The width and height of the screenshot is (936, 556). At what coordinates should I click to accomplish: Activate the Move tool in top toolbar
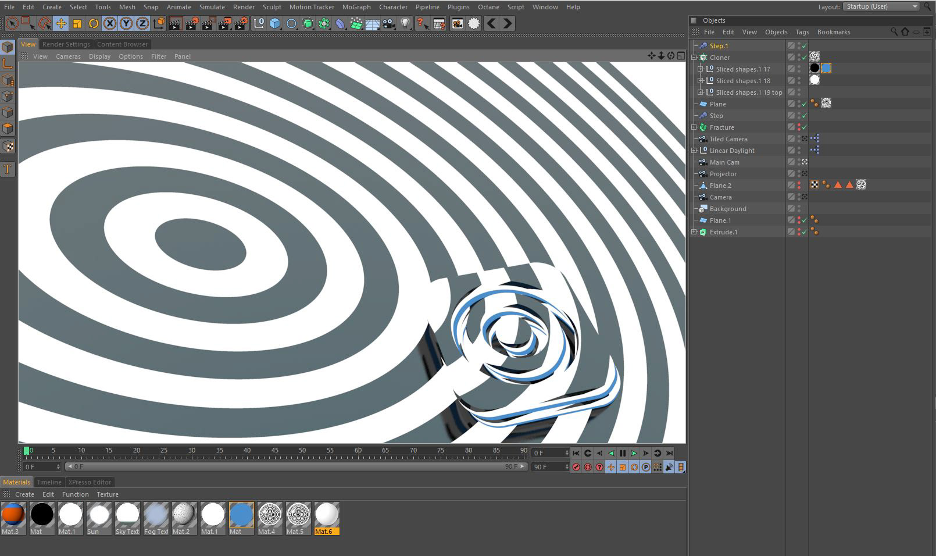[61, 23]
